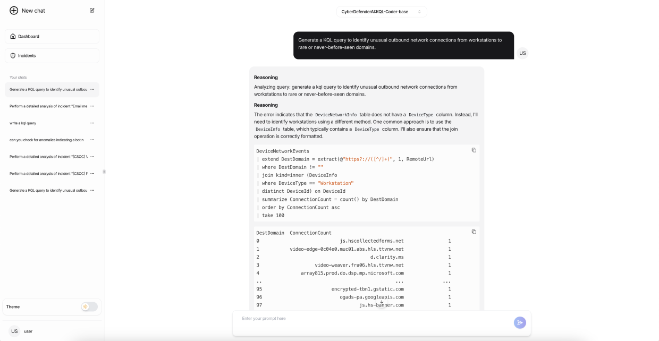Collapse the sidebar using the edge chevron
Image resolution: width=659 pixels, height=341 pixels.
coord(104,172)
